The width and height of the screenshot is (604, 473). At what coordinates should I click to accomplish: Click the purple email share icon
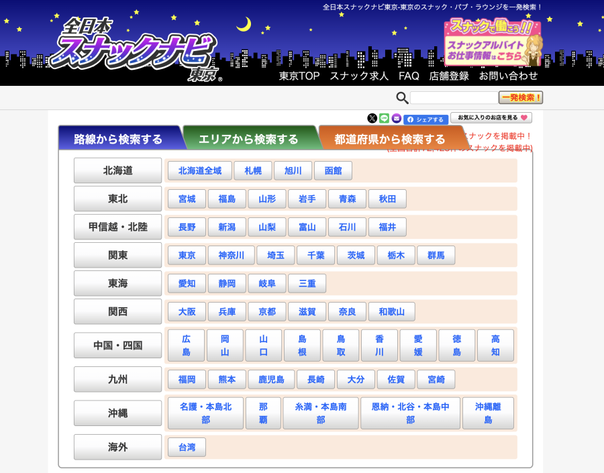(x=397, y=118)
